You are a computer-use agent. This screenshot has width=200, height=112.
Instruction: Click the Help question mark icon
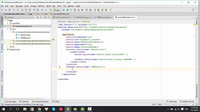(111, 10)
